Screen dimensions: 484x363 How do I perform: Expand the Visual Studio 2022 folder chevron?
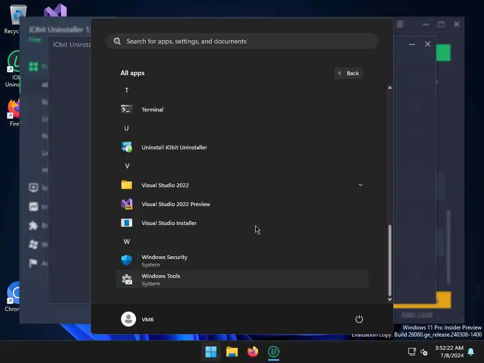tap(360, 185)
